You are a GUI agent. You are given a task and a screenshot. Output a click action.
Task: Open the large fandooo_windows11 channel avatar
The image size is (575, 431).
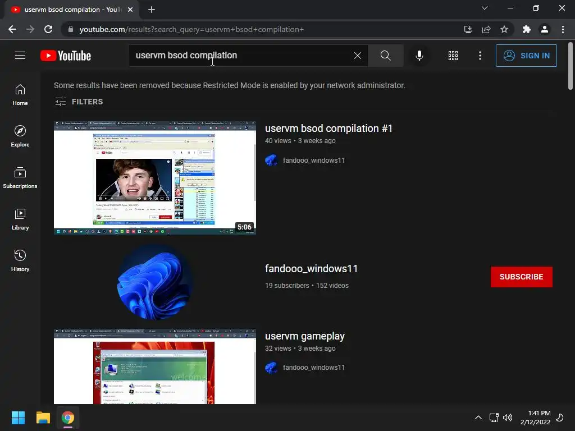tap(154, 282)
